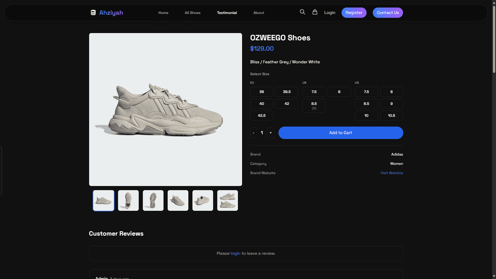Click the Women category value
The height and width of the screenshot is (279, 496).
click(396, 164)
